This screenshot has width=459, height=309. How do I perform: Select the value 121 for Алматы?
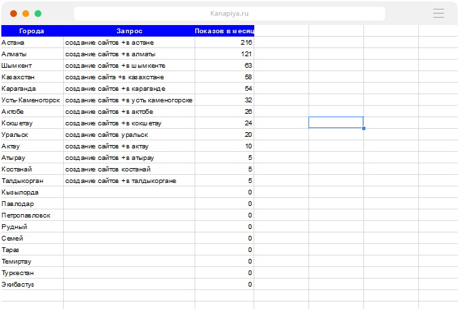coord(224,54)
